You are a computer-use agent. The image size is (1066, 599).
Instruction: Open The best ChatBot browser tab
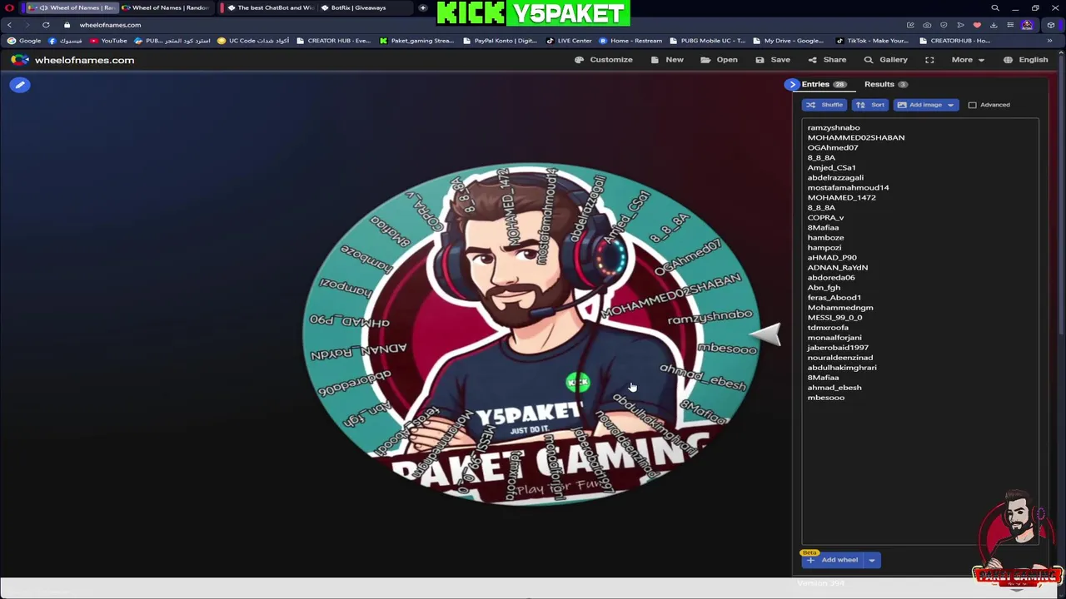coord(271,7)
